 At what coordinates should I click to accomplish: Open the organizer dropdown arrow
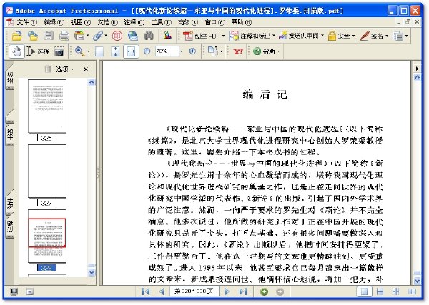point(87,36)
